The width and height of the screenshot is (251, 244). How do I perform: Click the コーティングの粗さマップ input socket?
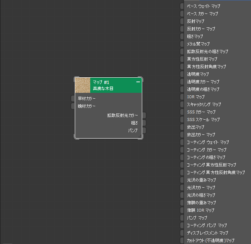click(x=182, y=157)
